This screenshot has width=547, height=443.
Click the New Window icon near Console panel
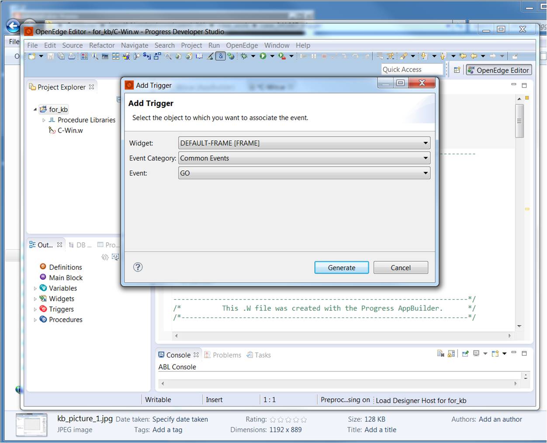pyautogui.click(x=495, y=354)
